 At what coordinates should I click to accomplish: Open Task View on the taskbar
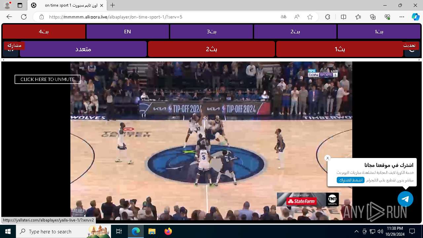point(119,231)
